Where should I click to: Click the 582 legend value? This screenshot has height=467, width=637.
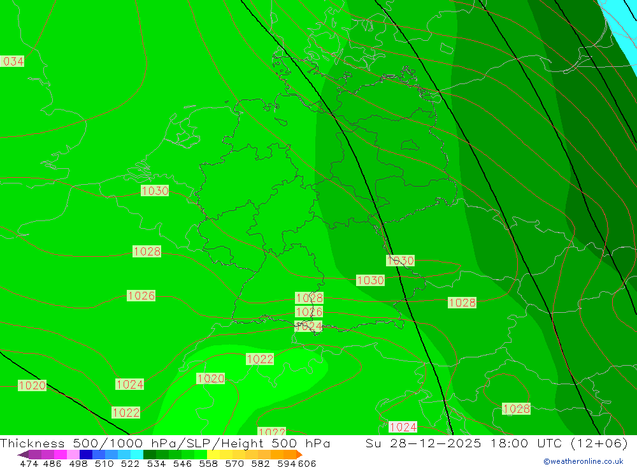[x=260, y=463]
